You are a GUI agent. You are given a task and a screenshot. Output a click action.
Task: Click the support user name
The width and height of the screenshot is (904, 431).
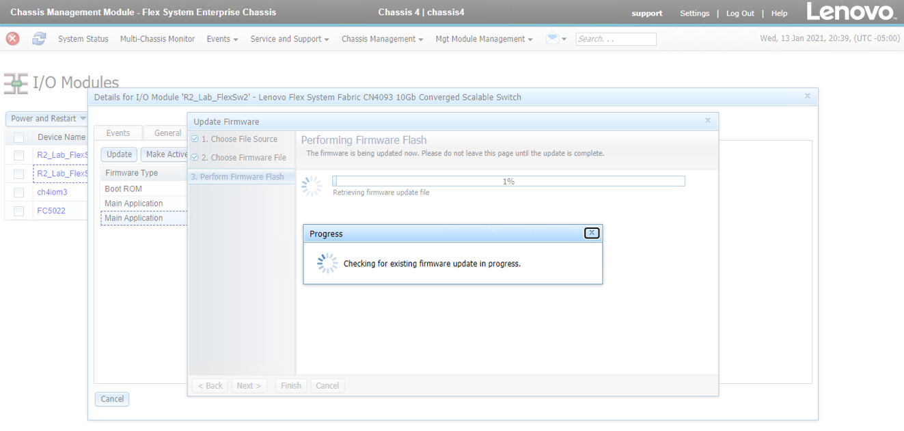[x=647, y=13]
